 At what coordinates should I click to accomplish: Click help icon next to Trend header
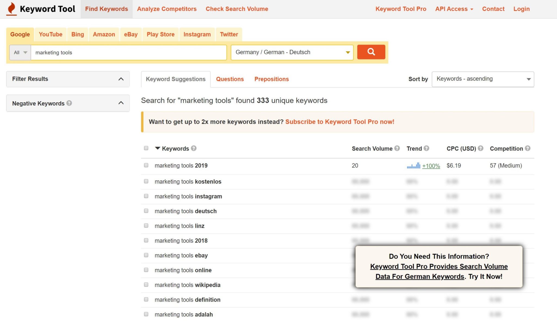426,148
